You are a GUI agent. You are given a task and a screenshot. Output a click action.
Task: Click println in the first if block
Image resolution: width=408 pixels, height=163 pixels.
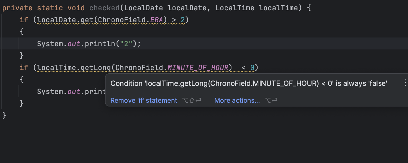tap(100, 44)
